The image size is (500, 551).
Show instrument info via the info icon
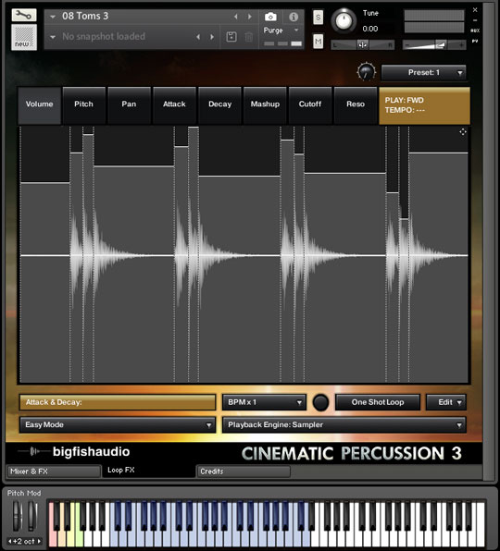point(294,17)
